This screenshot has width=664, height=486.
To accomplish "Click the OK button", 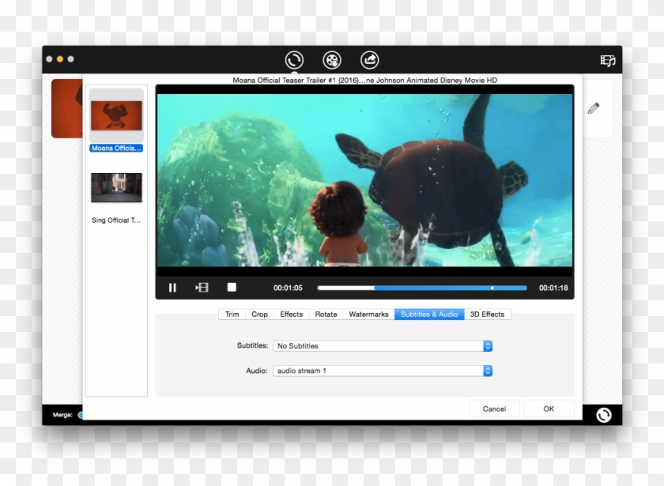I will click(549, 409).
